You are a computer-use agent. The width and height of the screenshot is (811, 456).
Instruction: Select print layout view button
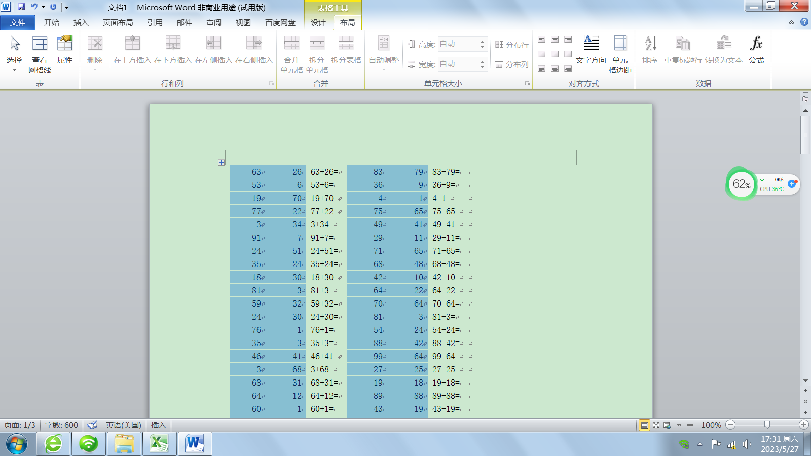644,425
